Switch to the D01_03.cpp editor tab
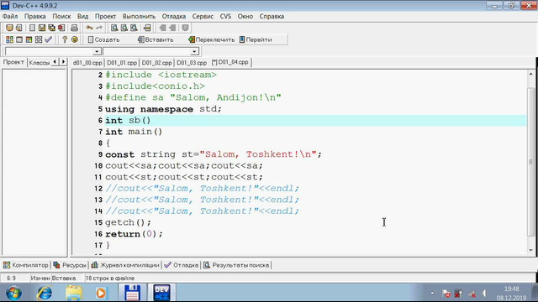The width and height of the screenshot is (538, 302). (x=192, y=63)
